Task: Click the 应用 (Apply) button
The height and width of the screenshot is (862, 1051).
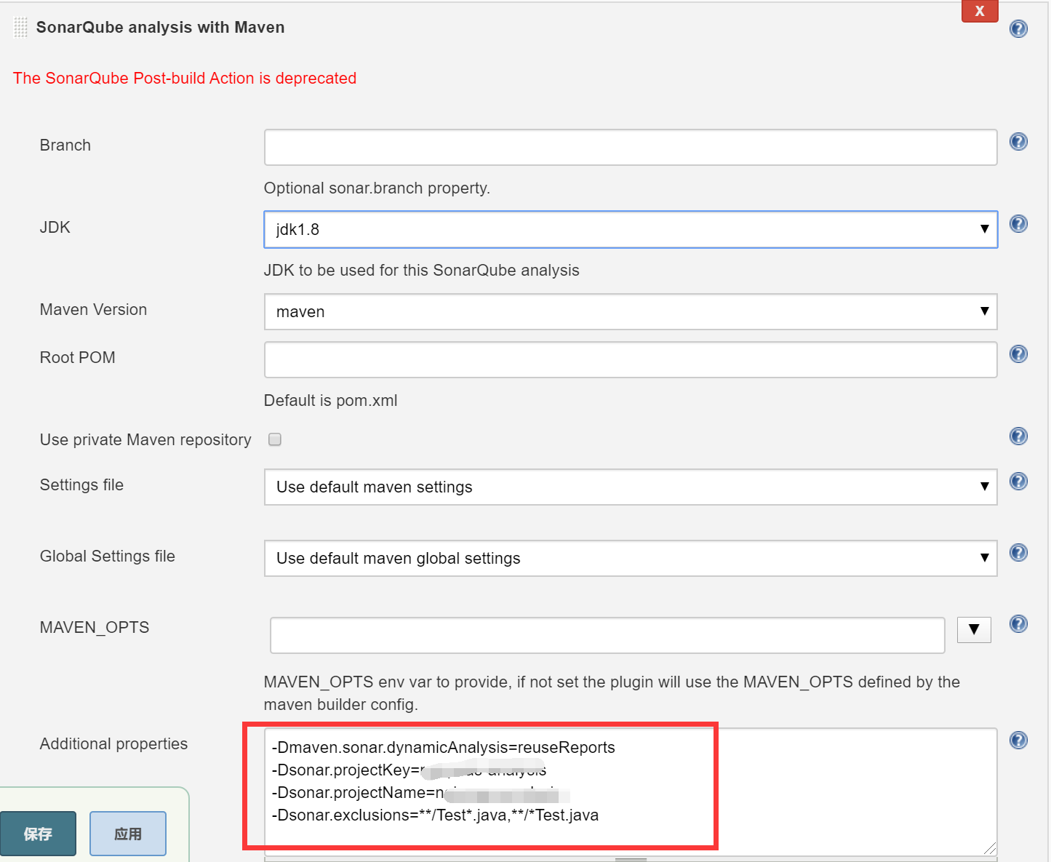Action: (x=128, y=833)
